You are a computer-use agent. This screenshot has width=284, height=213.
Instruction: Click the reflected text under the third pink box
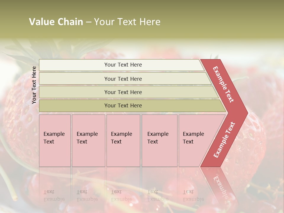click(122, 196)
